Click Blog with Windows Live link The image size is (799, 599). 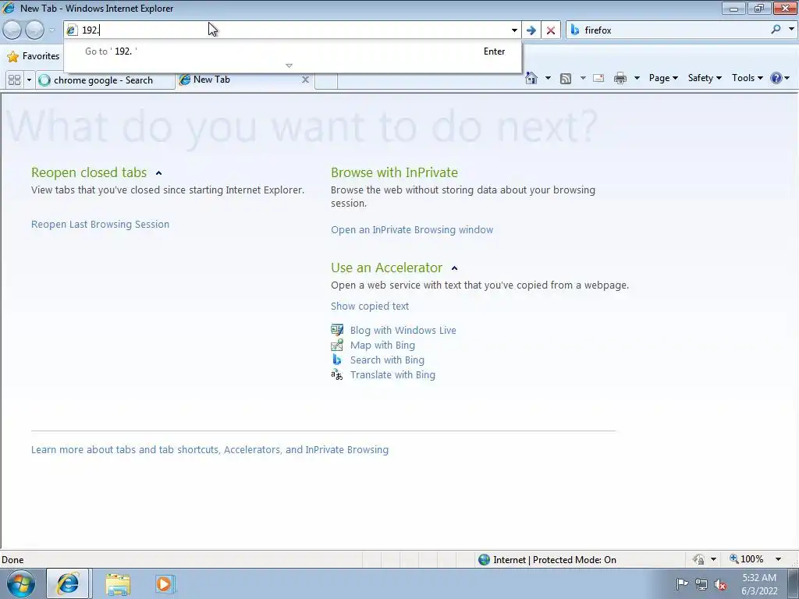click(x=403, y=330)
